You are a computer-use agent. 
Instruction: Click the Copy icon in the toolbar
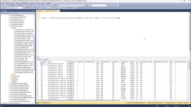pyautogui.click(x=36, y=5)
